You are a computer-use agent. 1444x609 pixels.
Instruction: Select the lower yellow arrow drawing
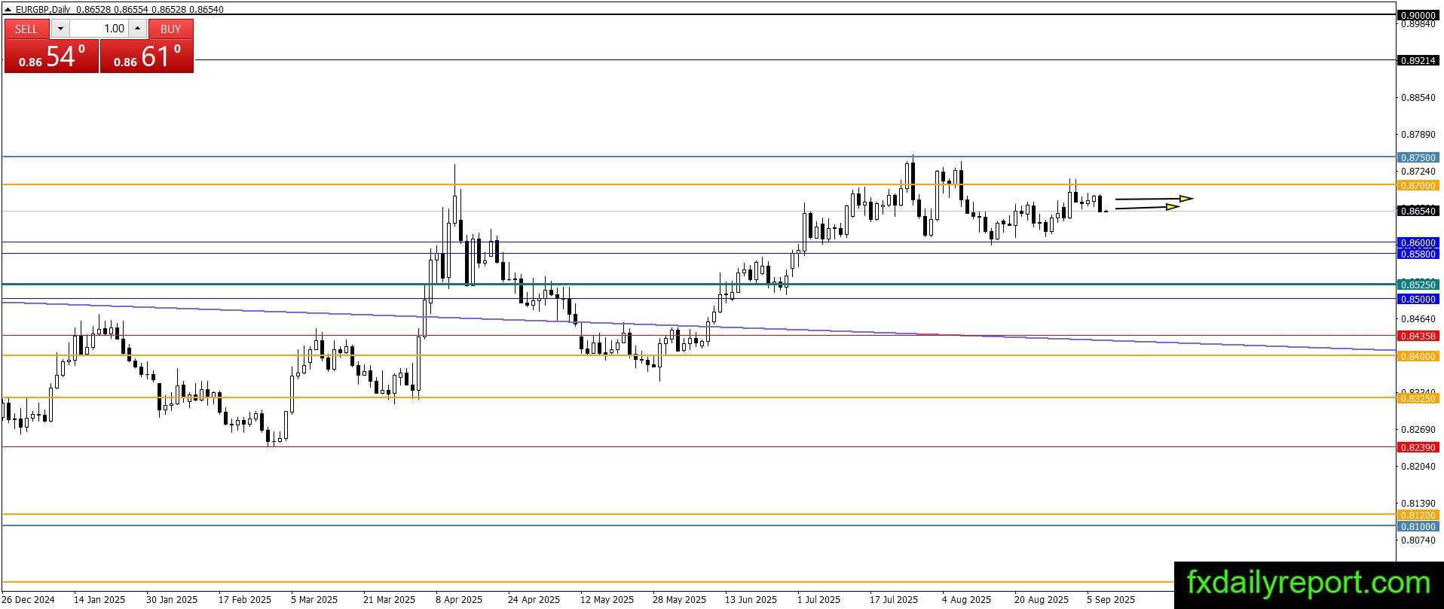click(1147, 206)
